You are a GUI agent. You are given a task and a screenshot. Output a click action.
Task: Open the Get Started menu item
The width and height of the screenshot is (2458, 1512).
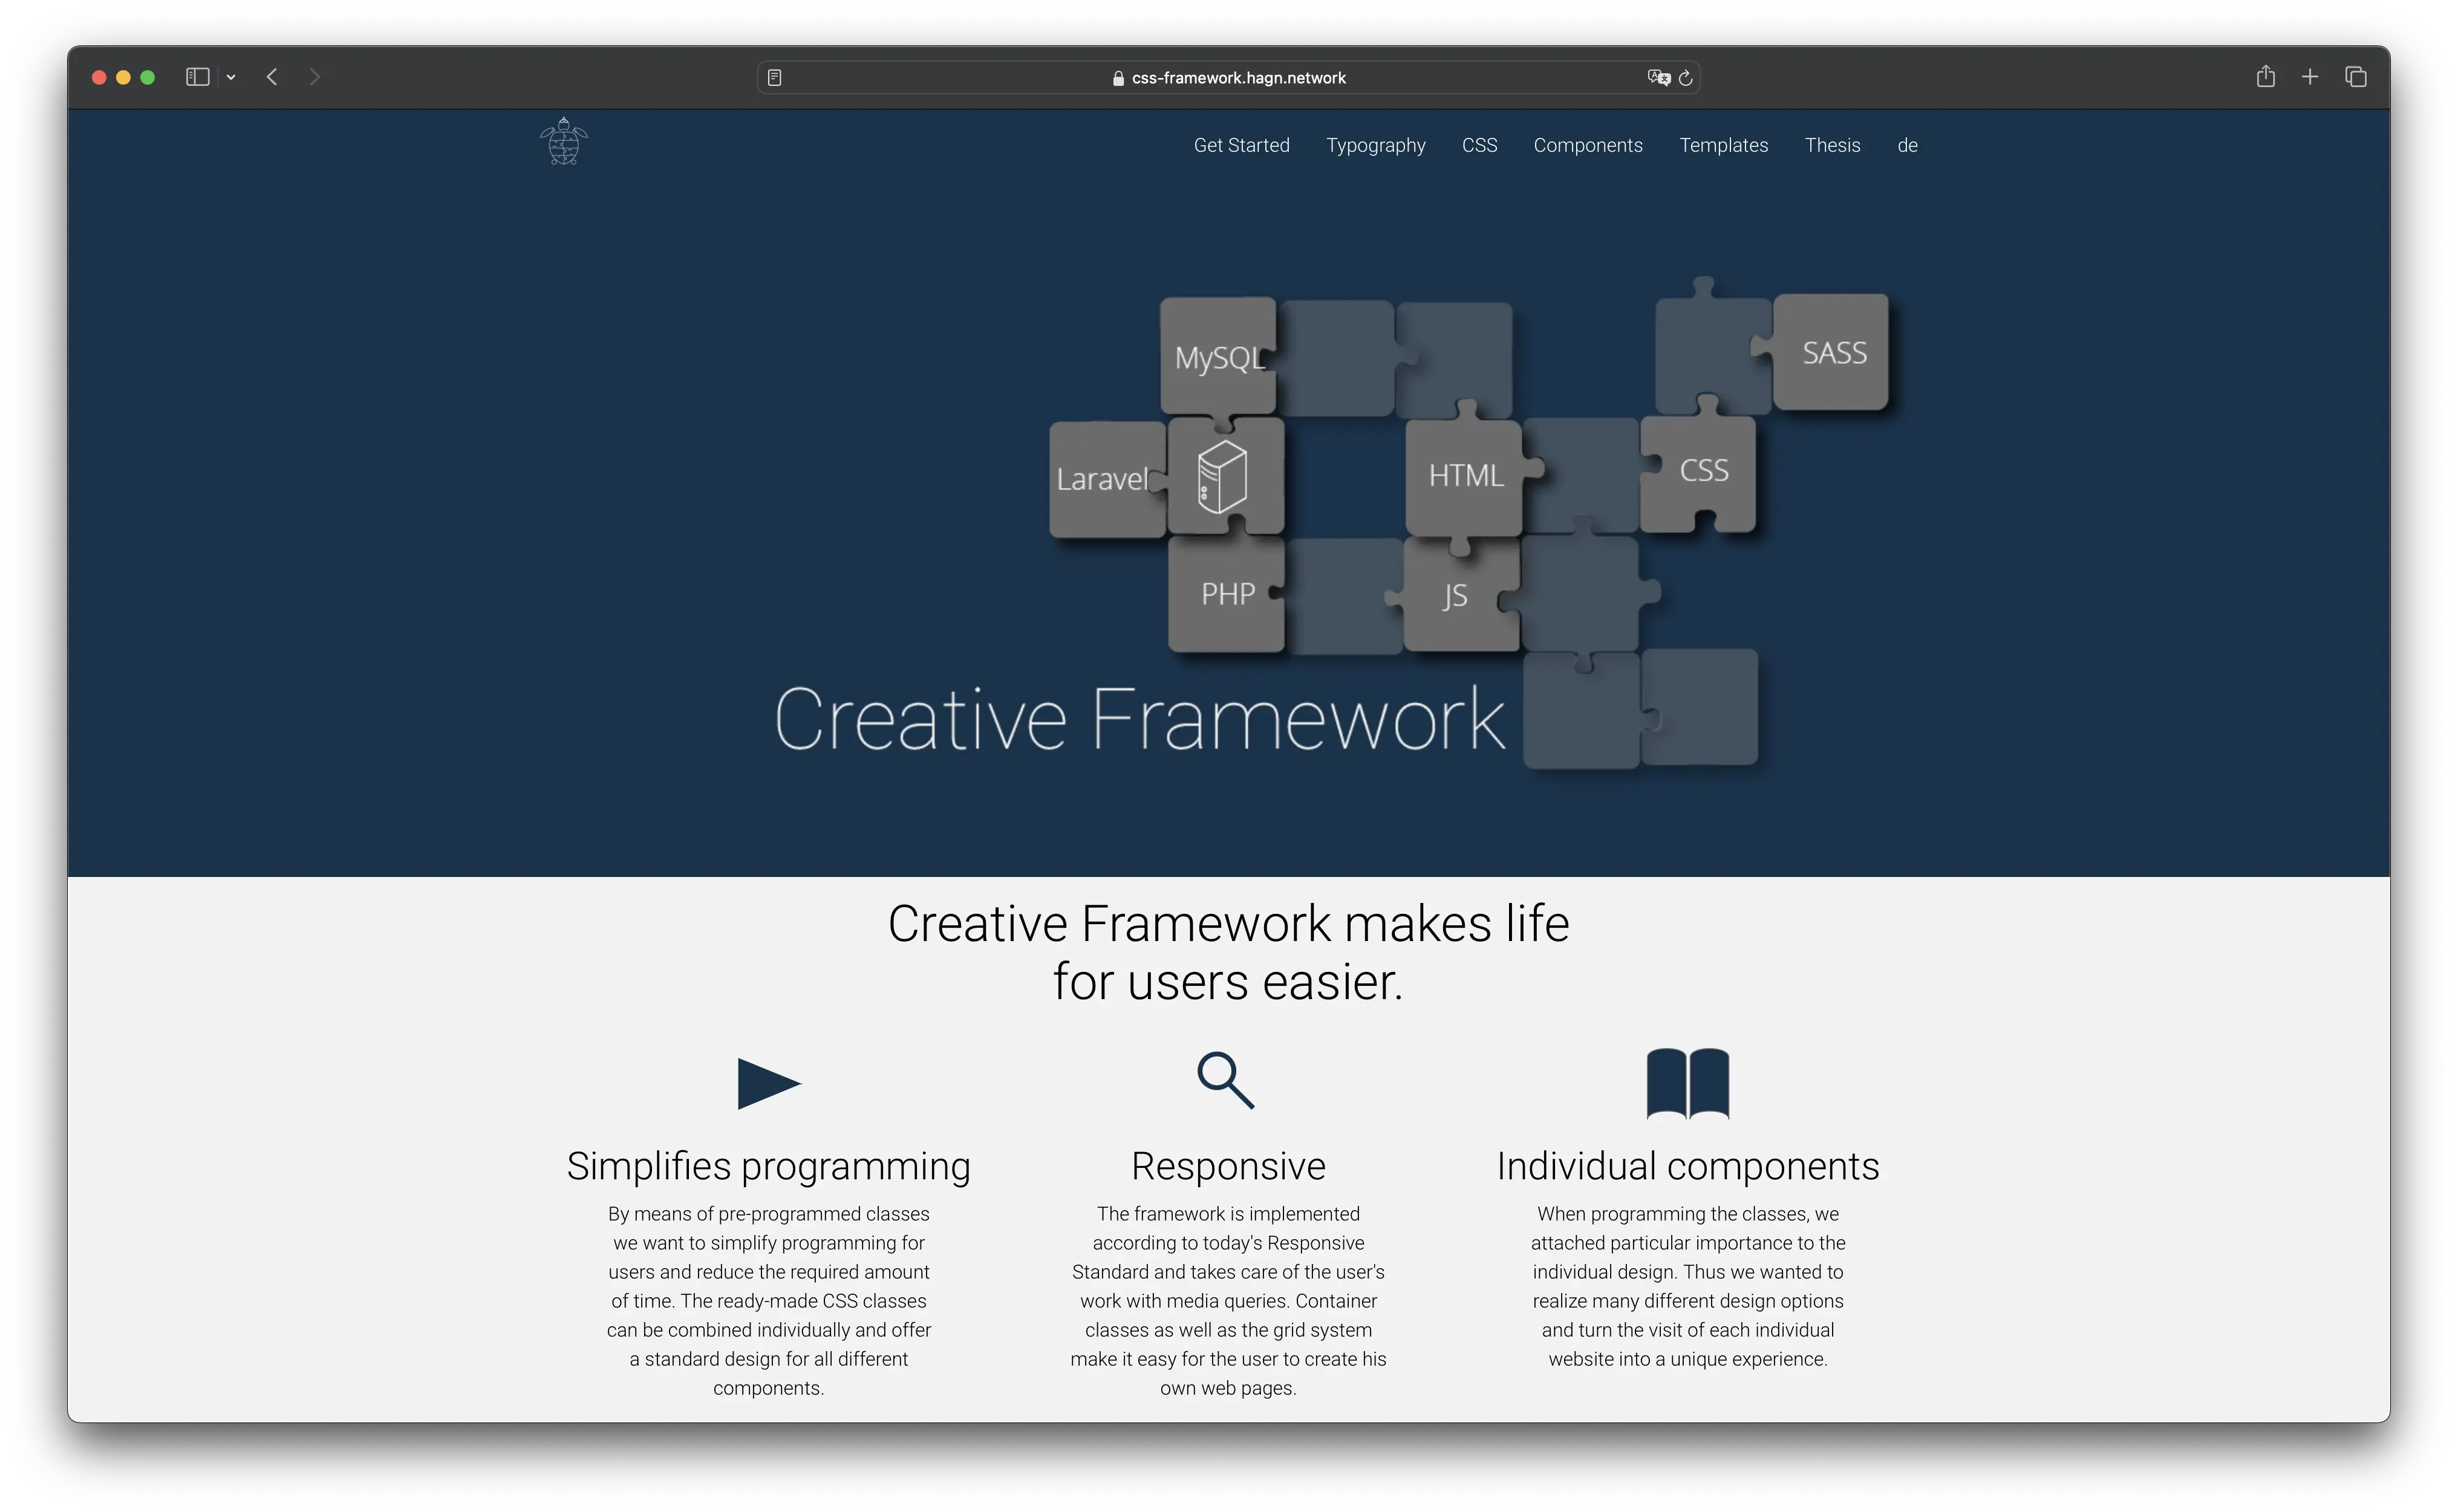(x=1241, y=145)
